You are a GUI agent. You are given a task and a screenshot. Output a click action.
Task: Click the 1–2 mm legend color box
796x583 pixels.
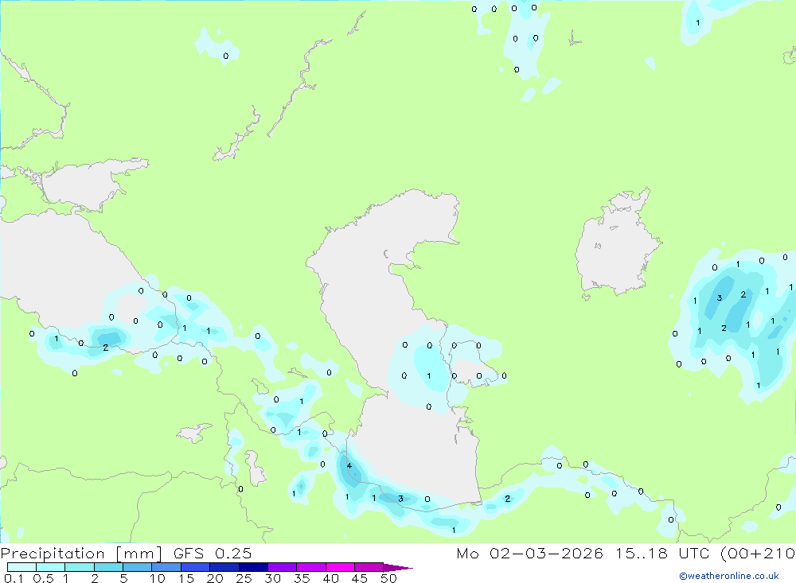point(80,567)
